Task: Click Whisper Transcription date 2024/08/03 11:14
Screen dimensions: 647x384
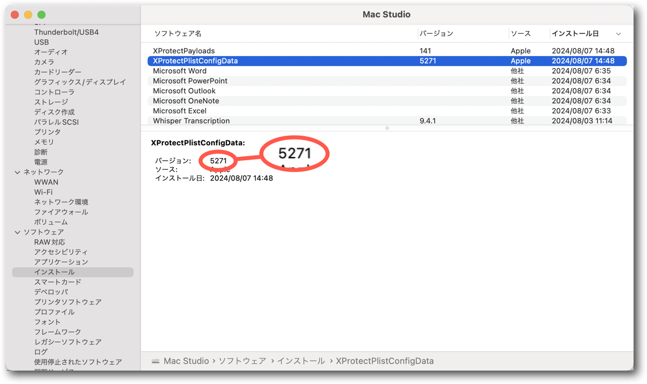Action: click(x=582, y=121)
